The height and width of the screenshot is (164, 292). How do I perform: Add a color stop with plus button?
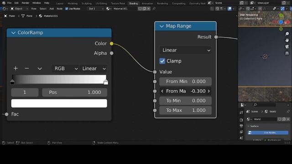click(16, 68)
